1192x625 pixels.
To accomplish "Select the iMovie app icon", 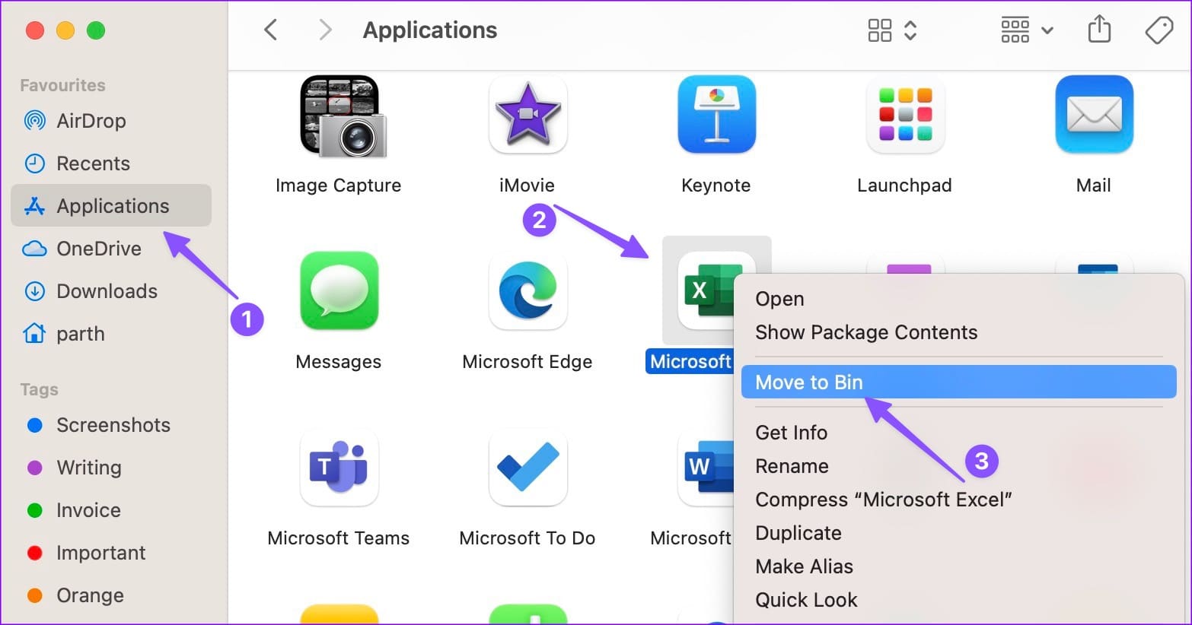I will (527, 114).
